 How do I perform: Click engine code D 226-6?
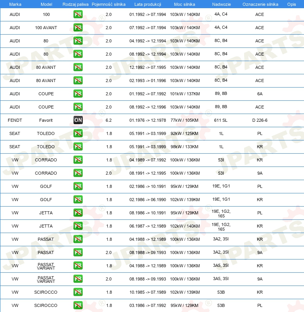[x=260, y=120]
